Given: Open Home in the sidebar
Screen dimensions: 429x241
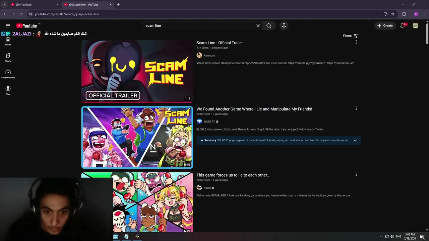Looking at the screenshot, I should point(8,42).
